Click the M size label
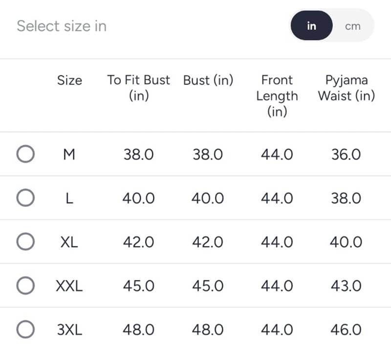The image size is (391, 349). (69, 155)
